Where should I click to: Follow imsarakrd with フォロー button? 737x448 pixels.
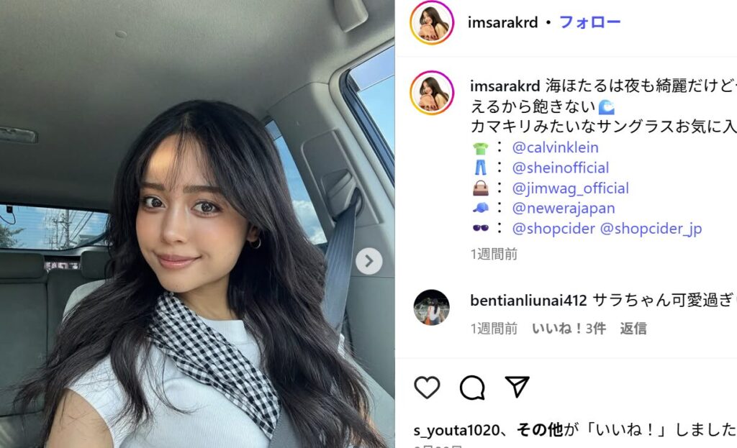click(x=590, y=22)
